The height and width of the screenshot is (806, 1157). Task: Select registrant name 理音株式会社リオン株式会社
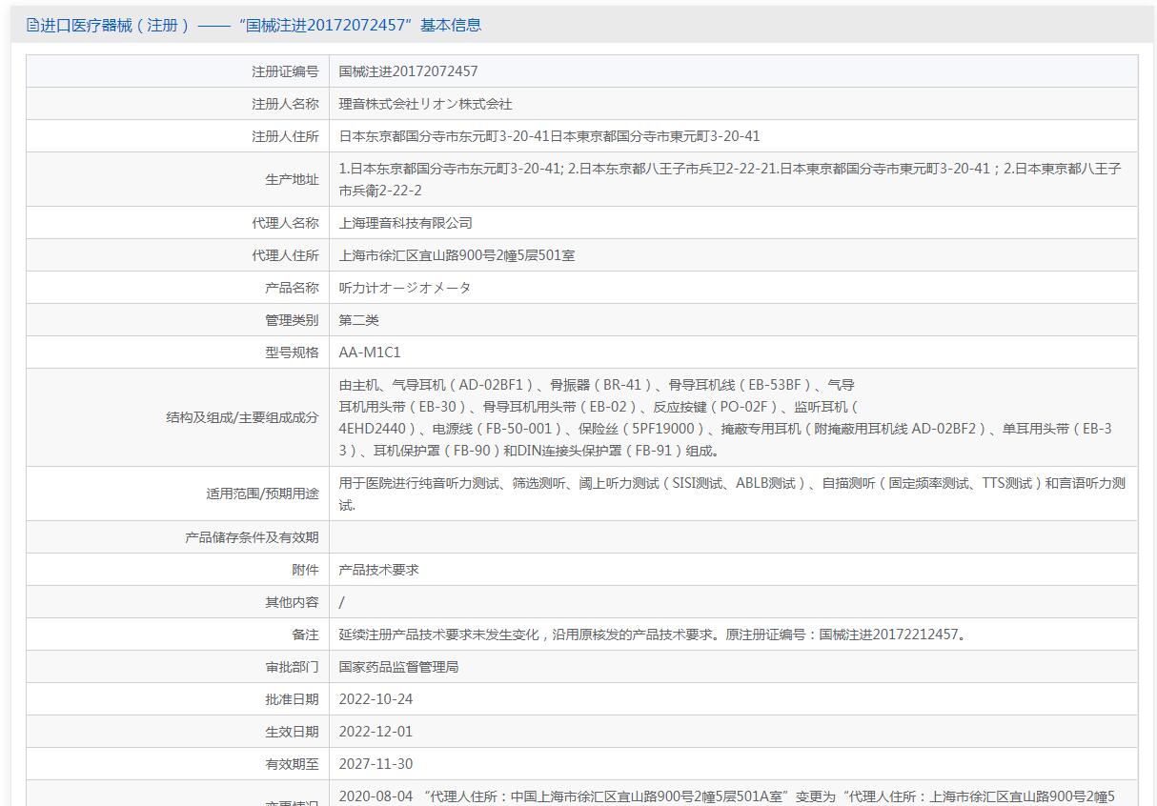click(426, 104)
